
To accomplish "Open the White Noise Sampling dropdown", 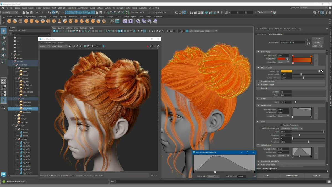I will [x=292, y=128].
